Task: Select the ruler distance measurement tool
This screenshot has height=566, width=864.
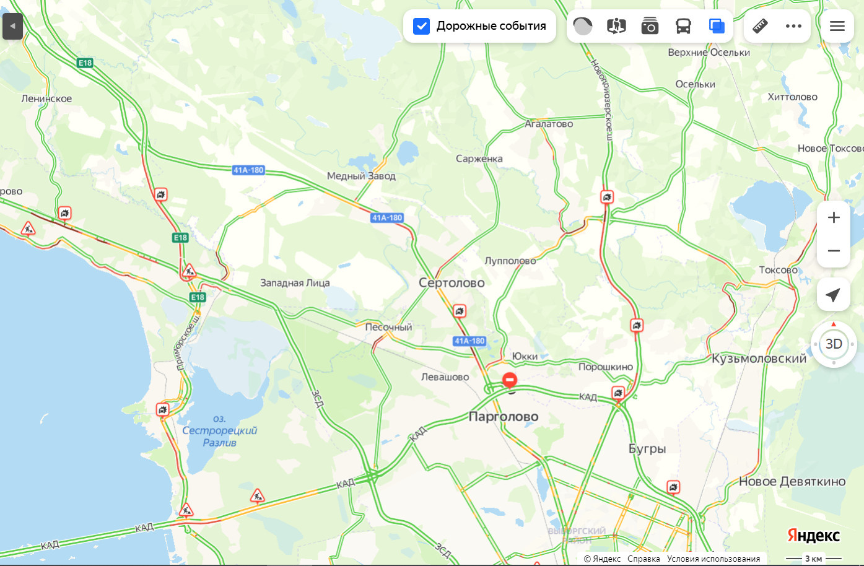Action: 760,26
